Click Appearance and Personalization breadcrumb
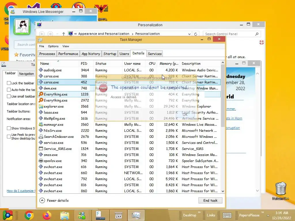295x221 pixels. [x=104, y=34]
